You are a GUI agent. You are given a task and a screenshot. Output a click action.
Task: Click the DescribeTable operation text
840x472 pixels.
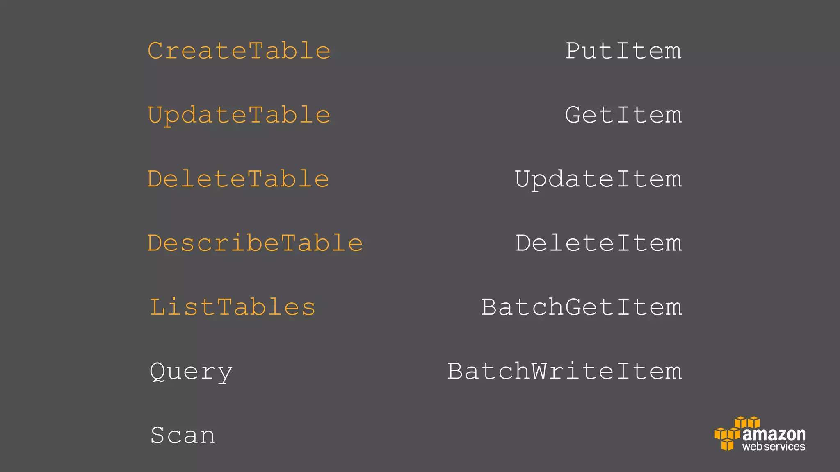(255, 243)
